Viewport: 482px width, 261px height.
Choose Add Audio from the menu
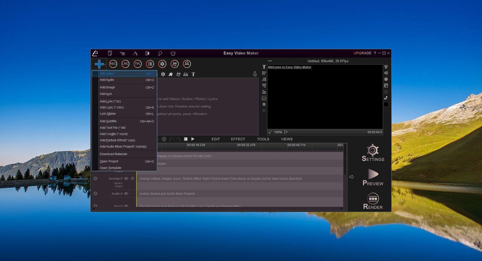pyautogui.click(x=124, y=80)
